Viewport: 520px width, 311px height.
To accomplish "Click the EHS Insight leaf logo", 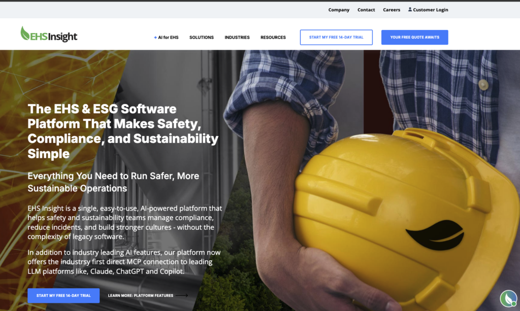I will pos(25,33).
